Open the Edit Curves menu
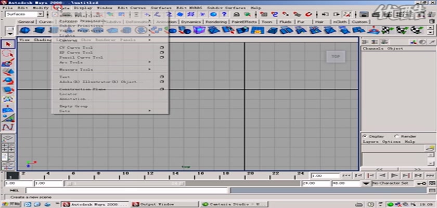The height and width of the screenshot is (208, 437). pyautogui.click(x=132, y=8)
